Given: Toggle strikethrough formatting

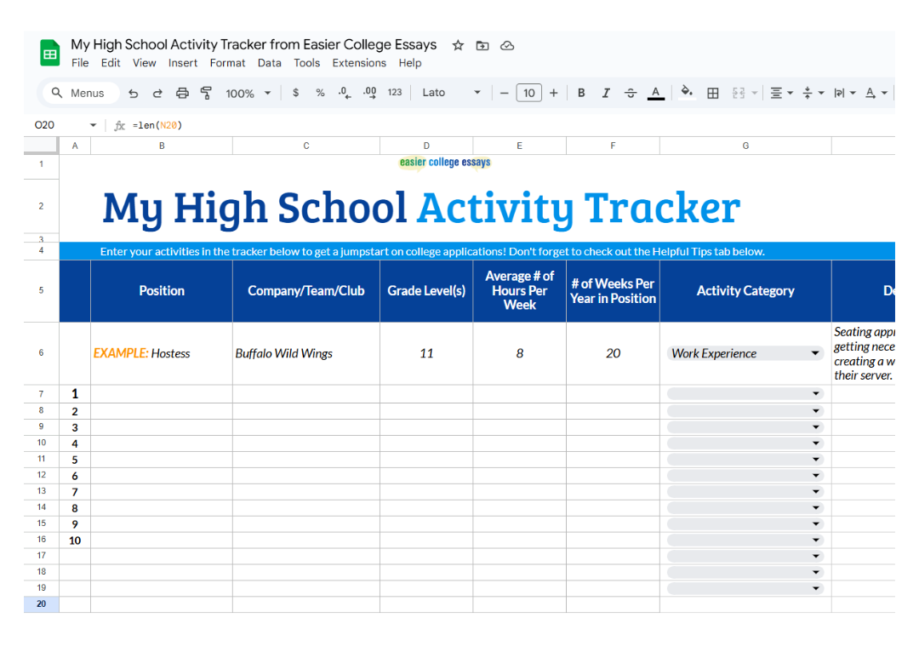Looking at the screenshot, I should tap(631, 93).
